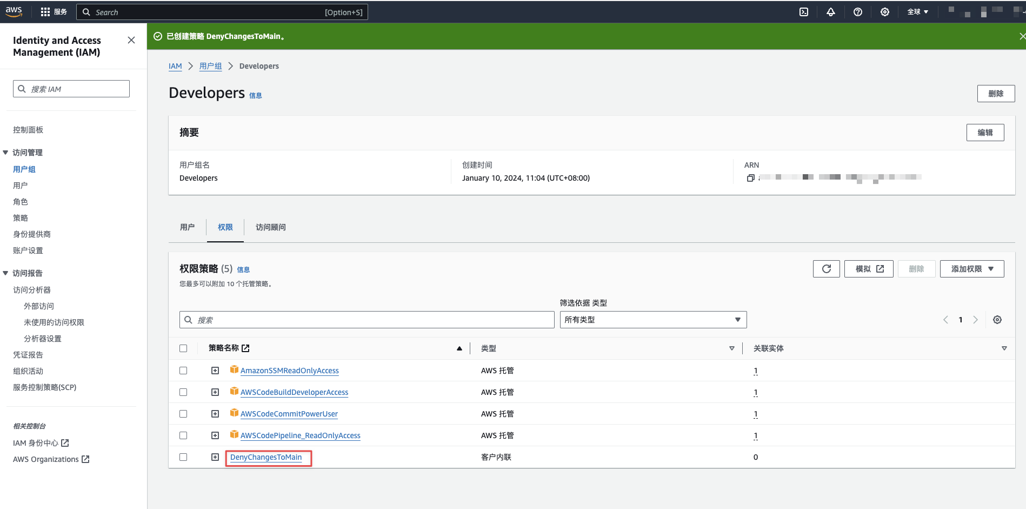Click the search magnifier in top bar
Image resolution: width=1026 pixels, height=509 pixels.
[86, 12]
